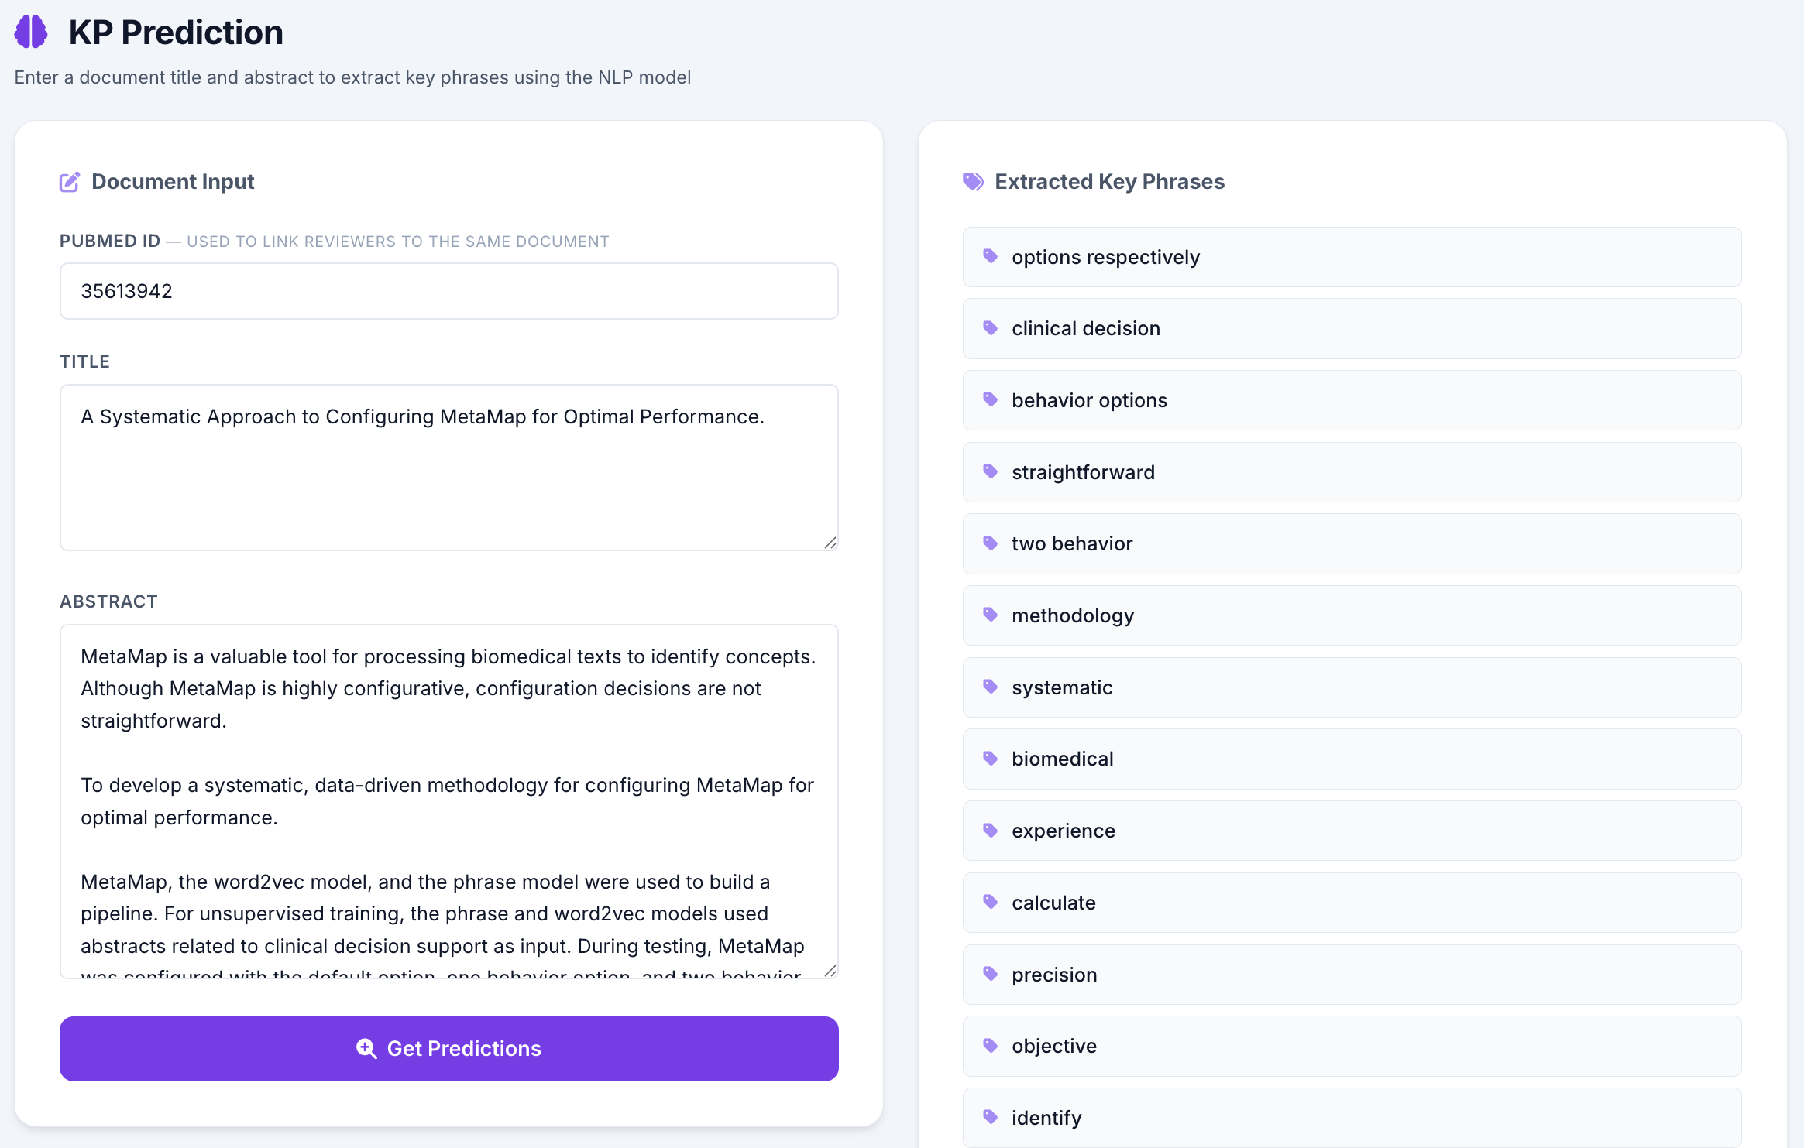The image size is (1804, 1148).
Task: Focus the PubMed ID field containing 35613942
Action: (x=449, y=291)
